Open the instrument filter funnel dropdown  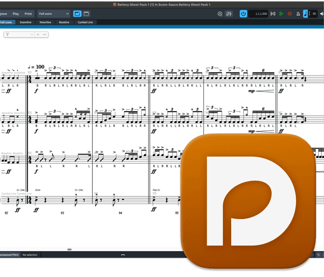(19, 35)
